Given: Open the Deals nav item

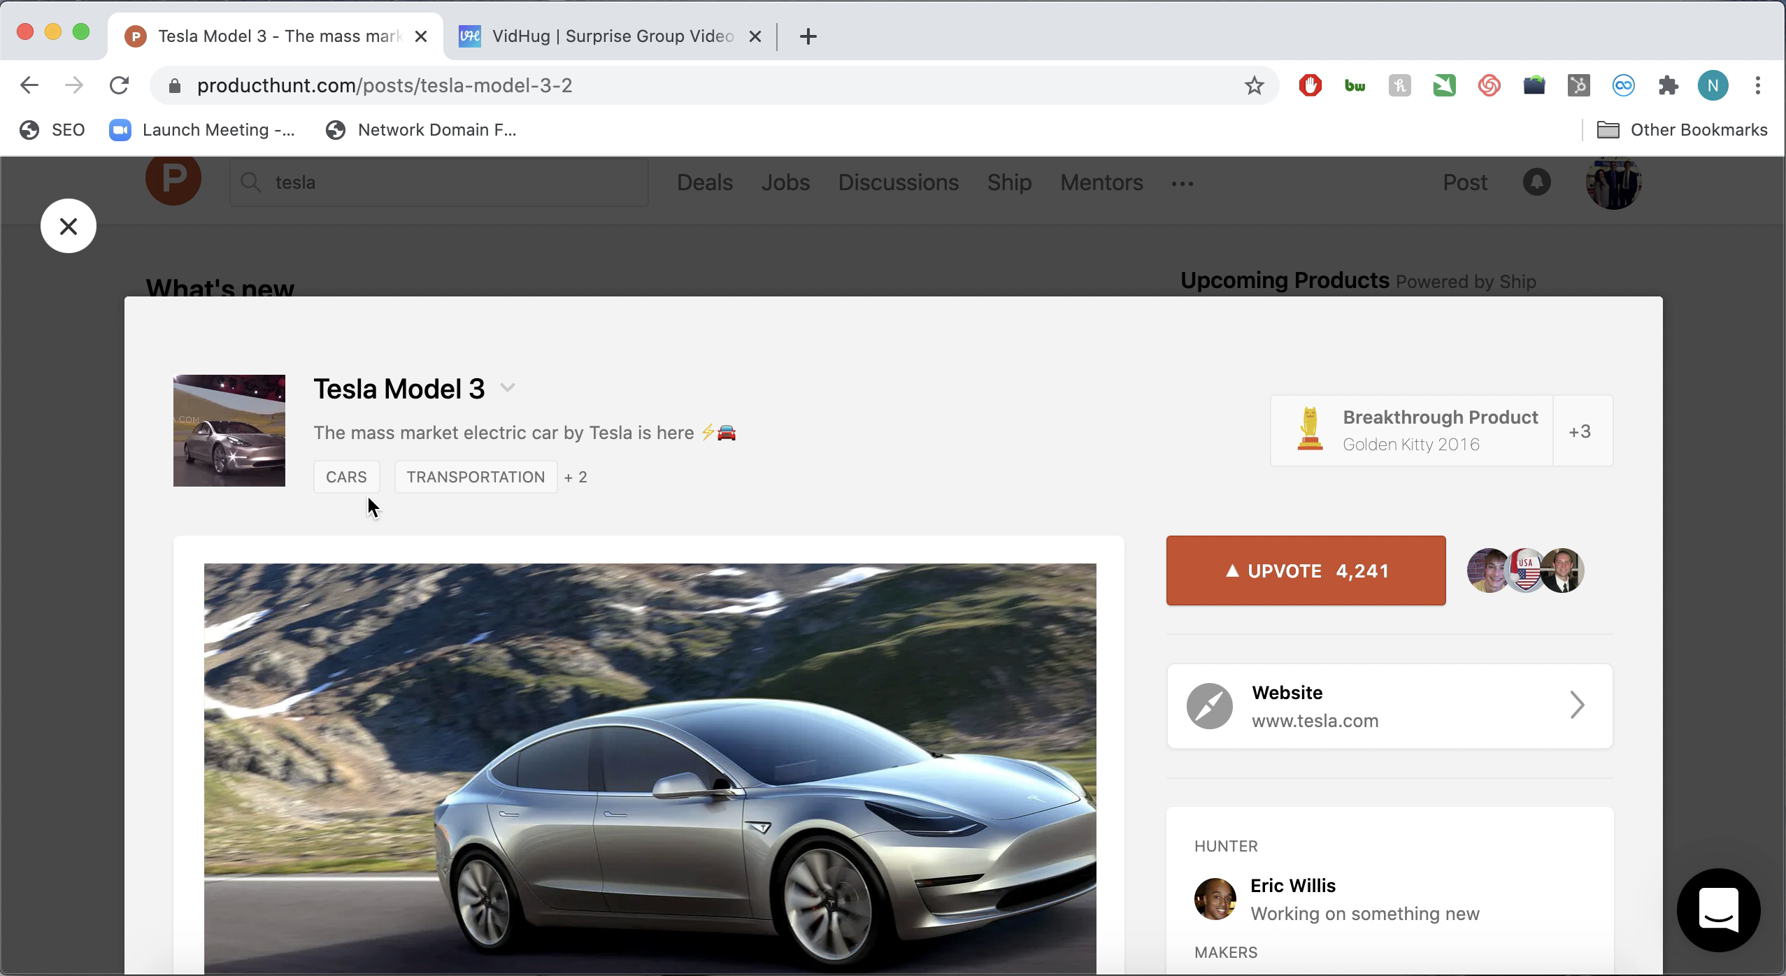Looking at the screenshot, I should pos(704,182).
